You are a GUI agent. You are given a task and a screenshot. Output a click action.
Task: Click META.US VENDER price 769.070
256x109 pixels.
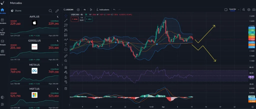(15, 72)
